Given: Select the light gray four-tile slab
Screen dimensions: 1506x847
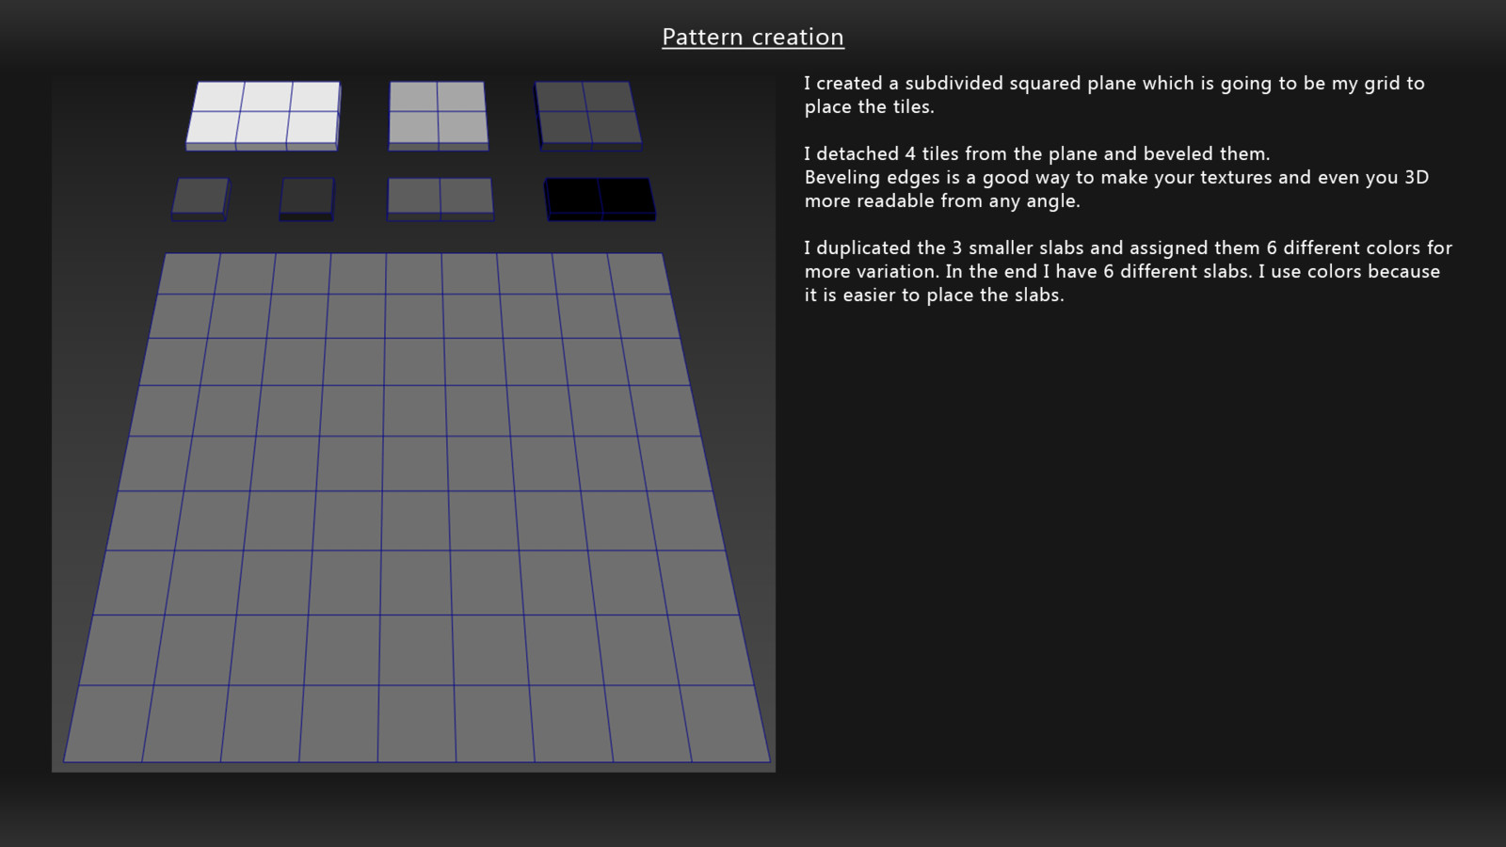Looking at the screenshot, I should pos(439,116).
